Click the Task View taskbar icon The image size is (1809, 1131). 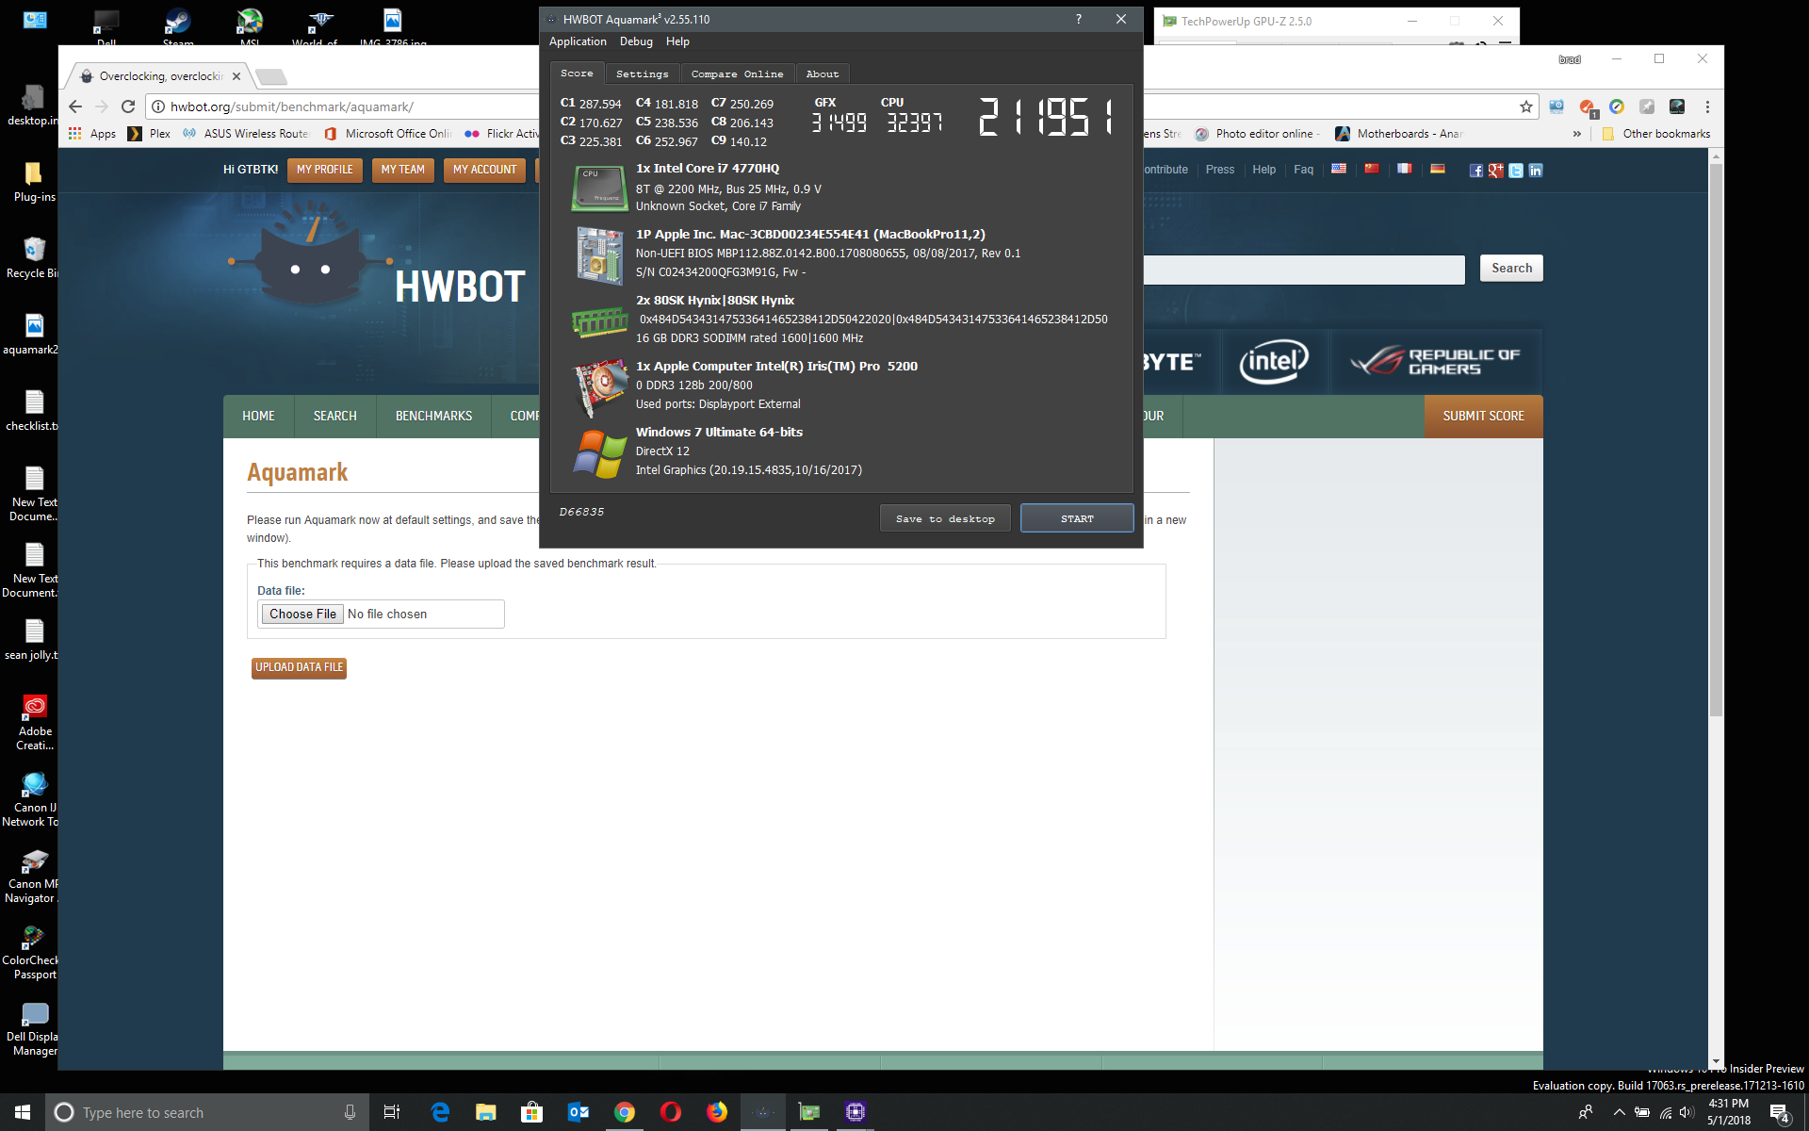(x=392, y=1112)
